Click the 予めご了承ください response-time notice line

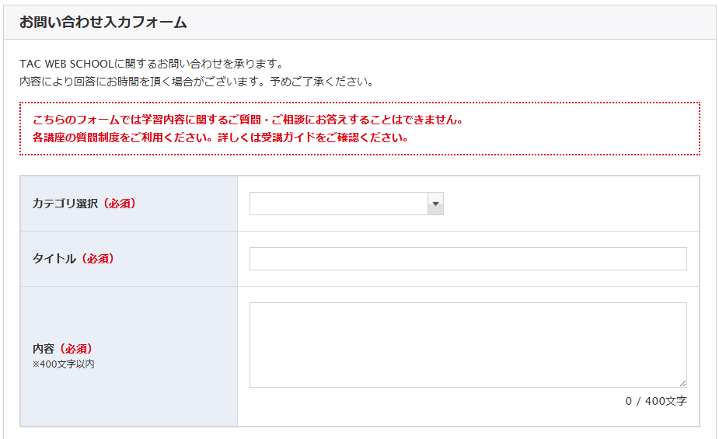(x=197, y=81)
